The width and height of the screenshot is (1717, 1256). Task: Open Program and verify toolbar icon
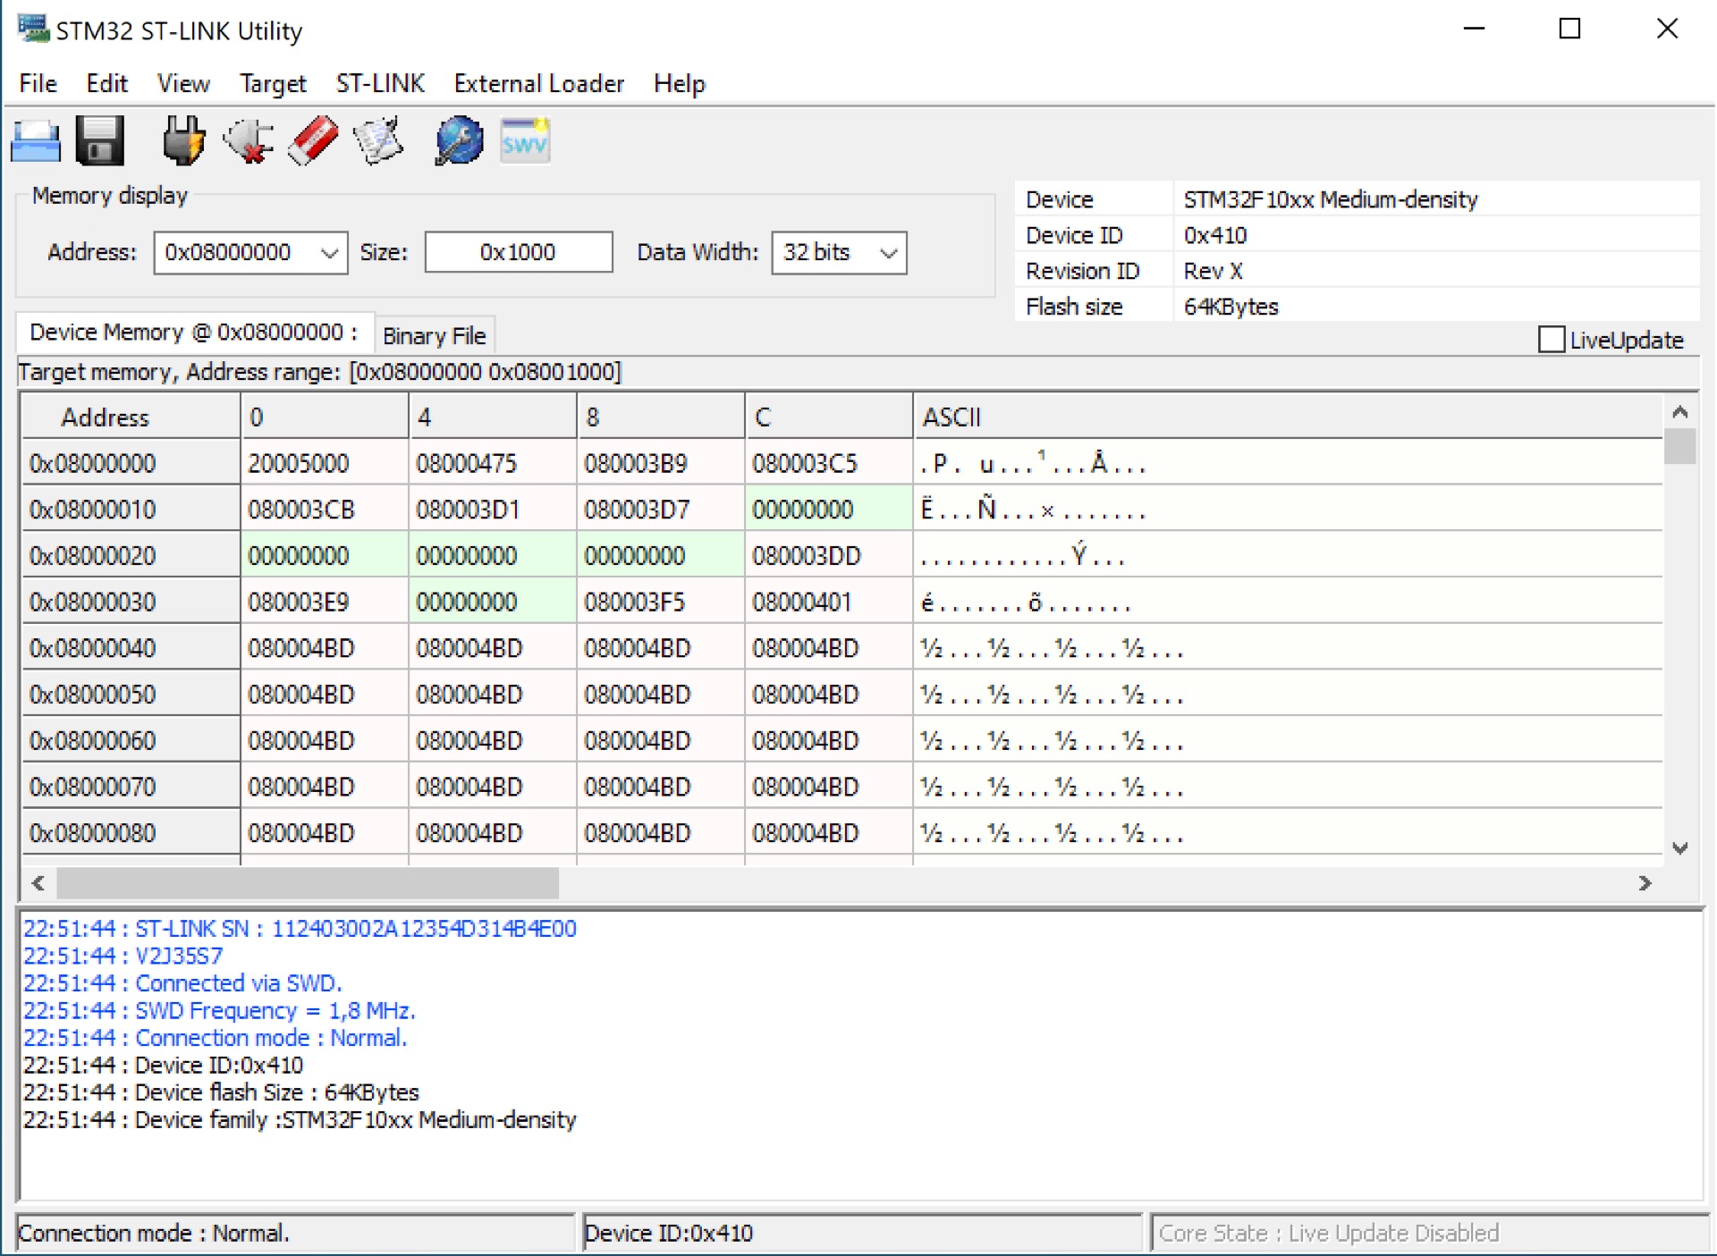click(378, 141)
